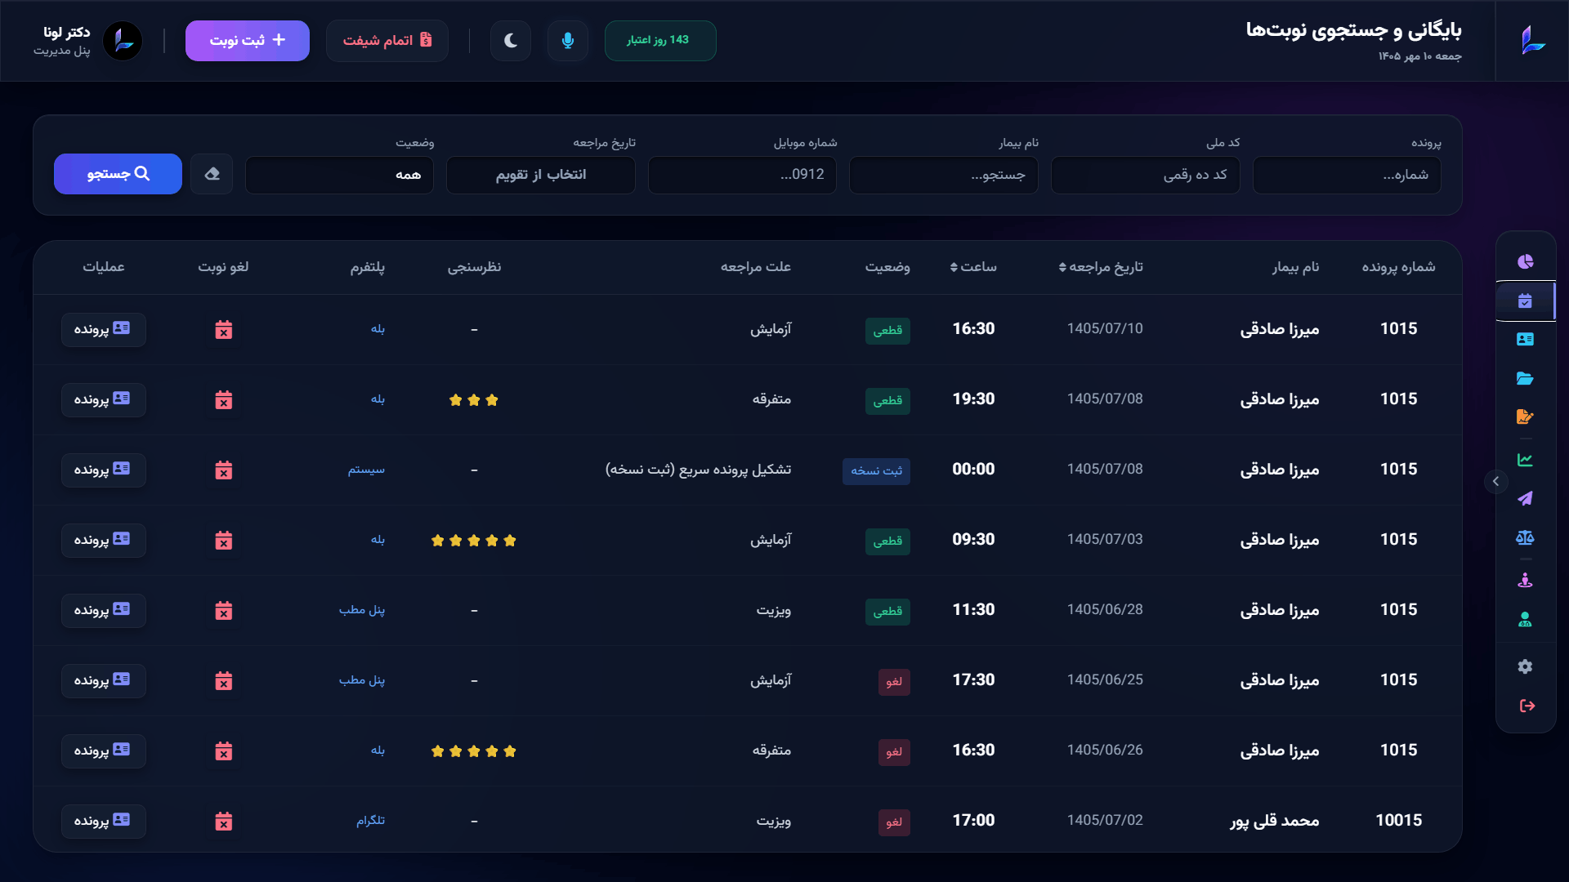Open پرونده for the 1405/07/10 row
This screenshot has width=1569, height=882.
tap(104, 330)
